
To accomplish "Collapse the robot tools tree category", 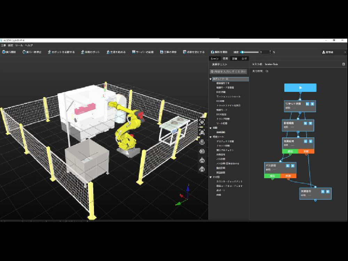I will [211, 79].
